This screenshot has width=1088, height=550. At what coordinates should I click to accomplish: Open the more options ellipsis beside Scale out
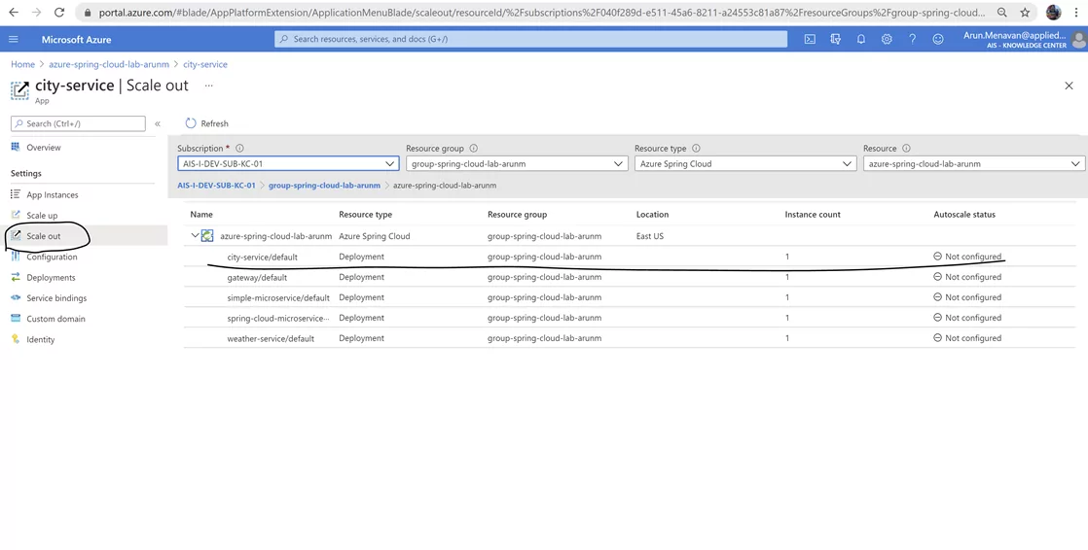click(x=209, y=86)
